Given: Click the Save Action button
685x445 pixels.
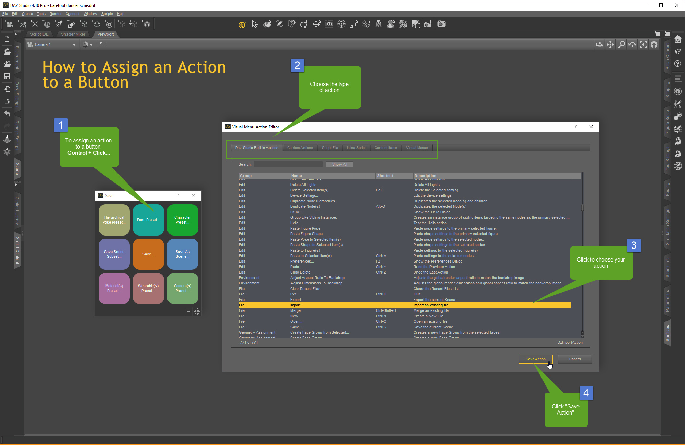Looking at the screenshot, I should [x=535, y=359].
